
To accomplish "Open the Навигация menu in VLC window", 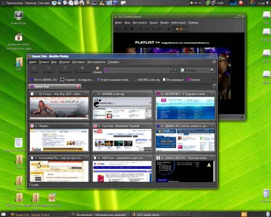I will pyautogui.click(x=178, y=23).
